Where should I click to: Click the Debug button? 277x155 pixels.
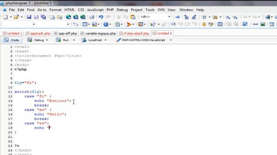36,40
